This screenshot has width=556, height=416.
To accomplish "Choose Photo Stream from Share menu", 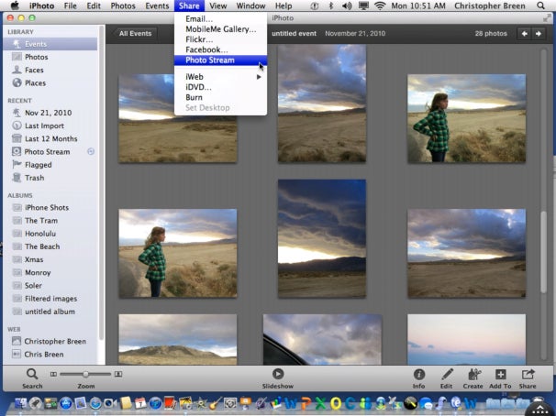I will [x=220, y=60].
